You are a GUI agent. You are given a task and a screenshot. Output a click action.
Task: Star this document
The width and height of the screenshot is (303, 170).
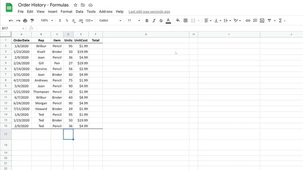pyautogui.click(x=76, y=5)
